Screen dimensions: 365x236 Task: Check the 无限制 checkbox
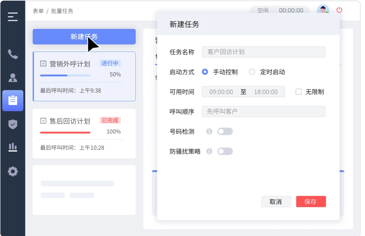[299, 92]
